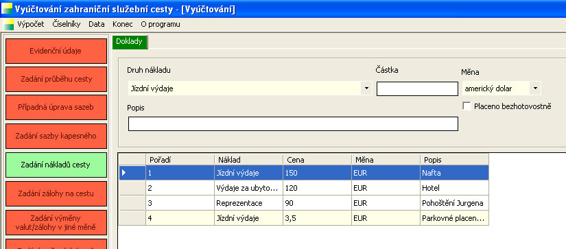566x249 pixels.
Task: Click the price cell showing 3,5
Action: (x=317, y=218)
